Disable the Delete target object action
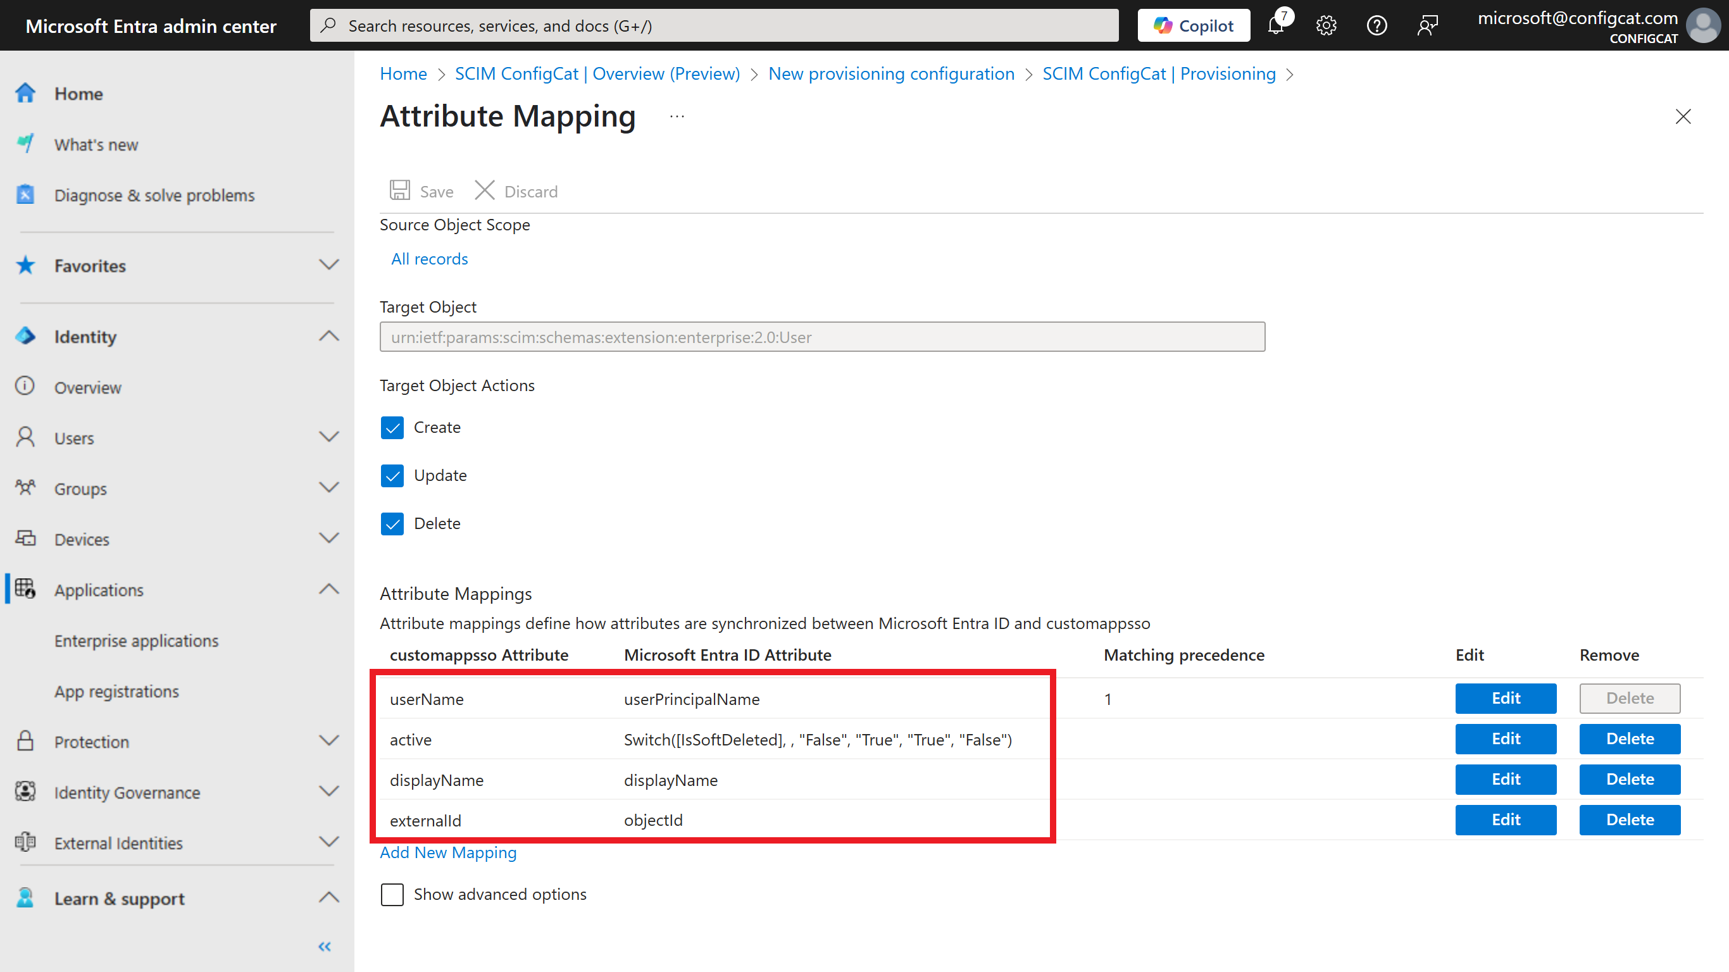The width and height of the screenshot is (1729, 972). pyautogui.click(x=392, y=523)
